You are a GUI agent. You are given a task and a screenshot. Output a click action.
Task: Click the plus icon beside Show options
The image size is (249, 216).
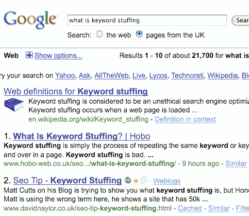tap(29, 55)
